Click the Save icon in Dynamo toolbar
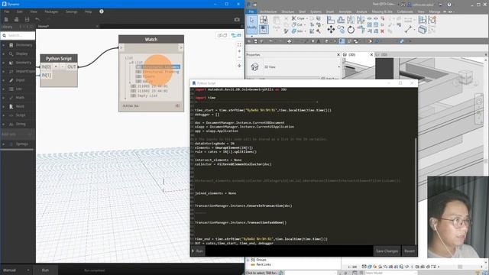The width and height of the screenshot is (489, 275). click(28, 20)
